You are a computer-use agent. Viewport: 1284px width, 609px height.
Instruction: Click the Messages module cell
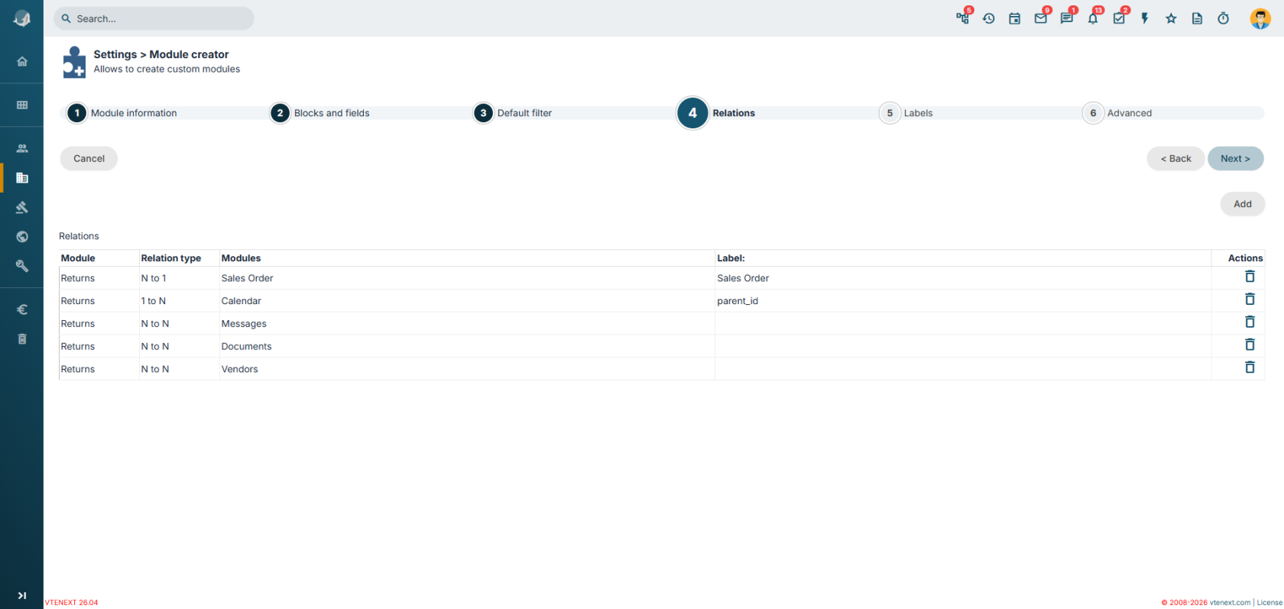pyautogui.click(x=466, y=324)
